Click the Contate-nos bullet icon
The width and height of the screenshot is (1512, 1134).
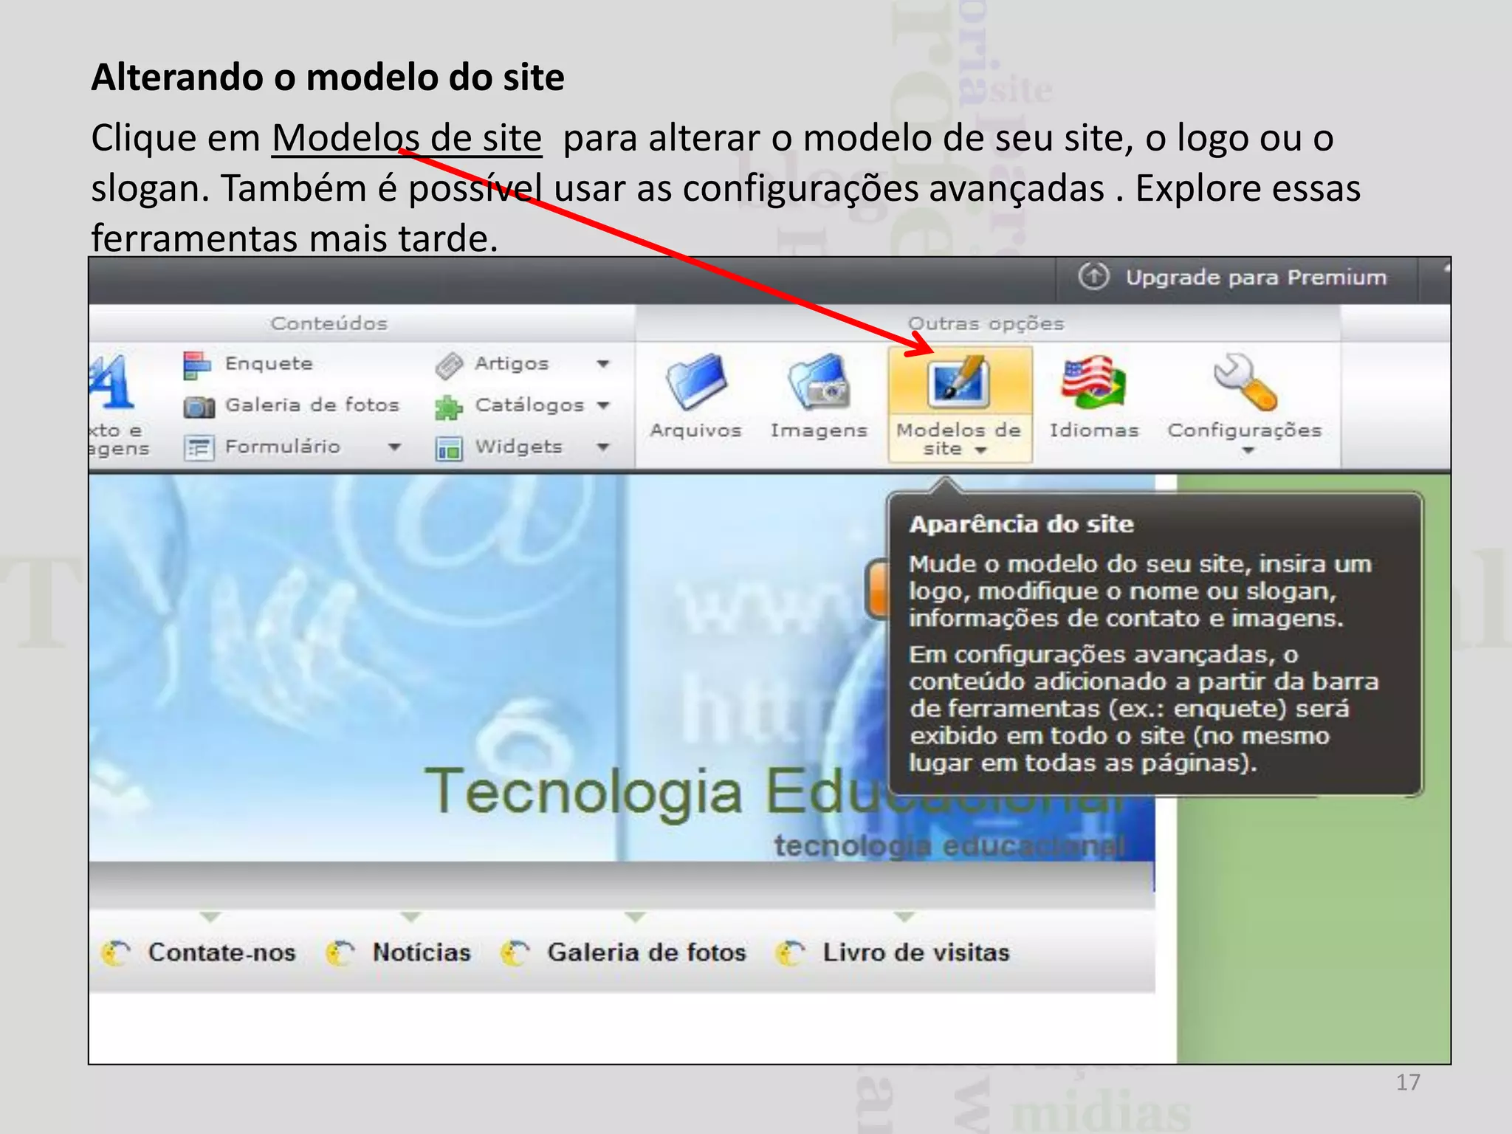(x=117, y=953)
